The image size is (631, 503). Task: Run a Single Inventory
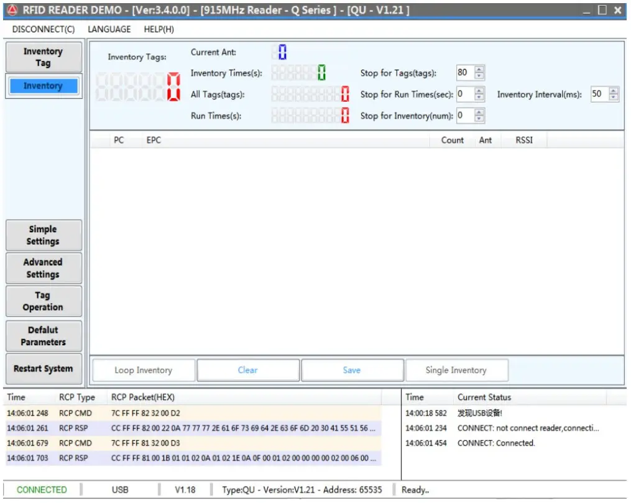(456, 370)
